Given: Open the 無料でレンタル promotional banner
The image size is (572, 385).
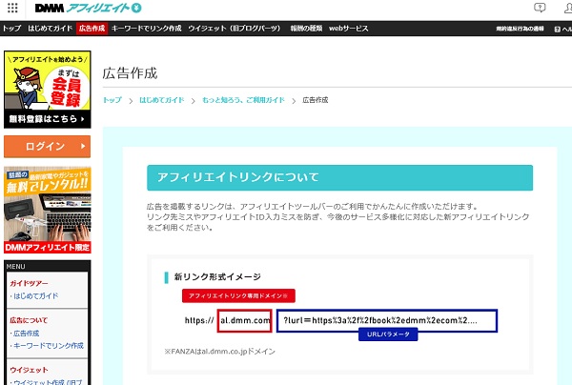Looking at the screenshot, I should point(48,210).
